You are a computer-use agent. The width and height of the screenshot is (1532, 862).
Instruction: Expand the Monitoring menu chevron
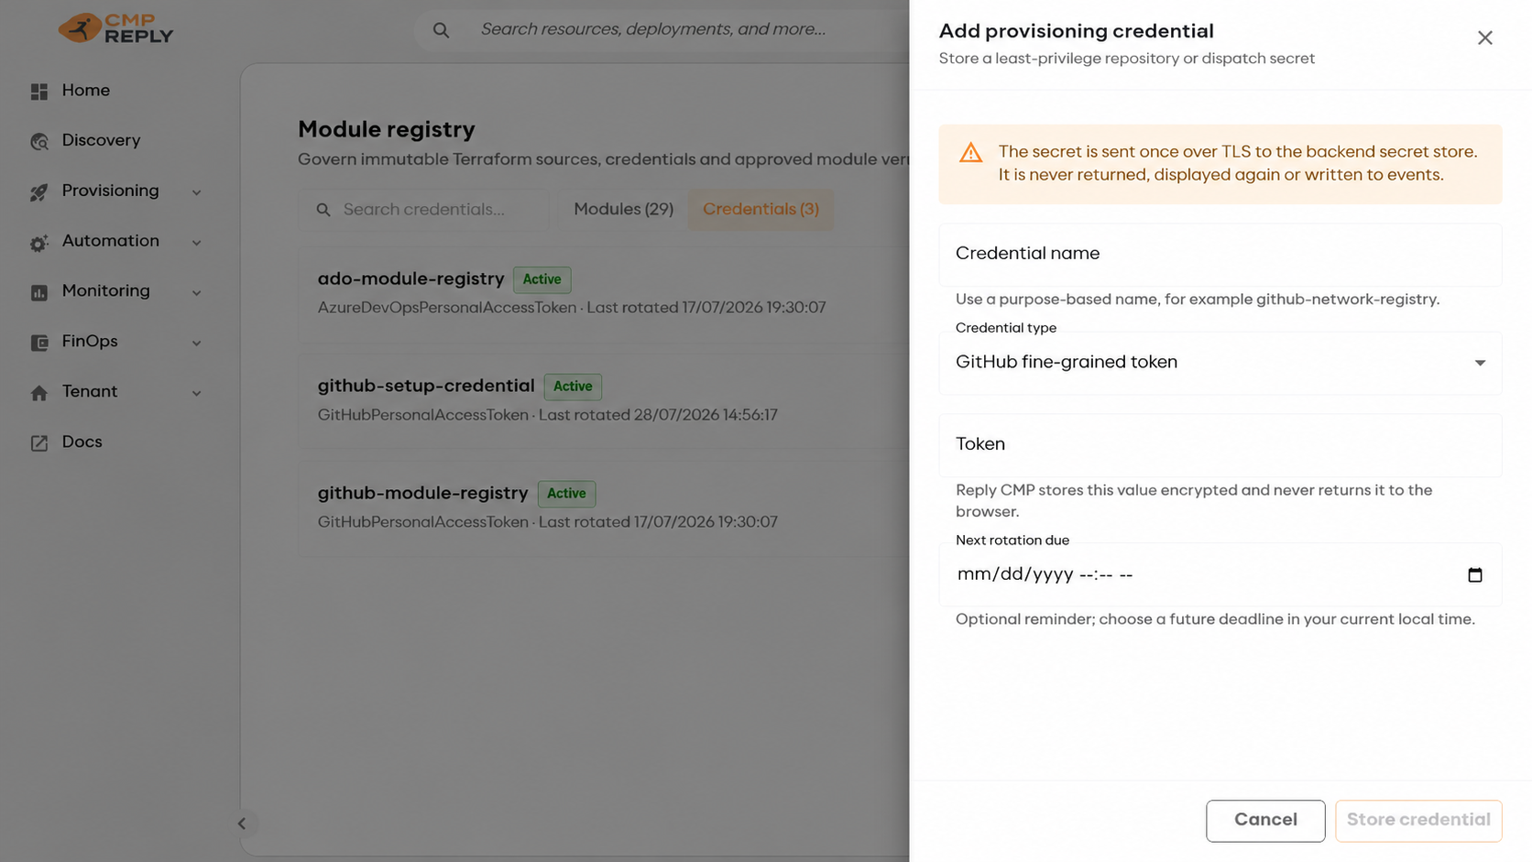[x=196, y=293]
